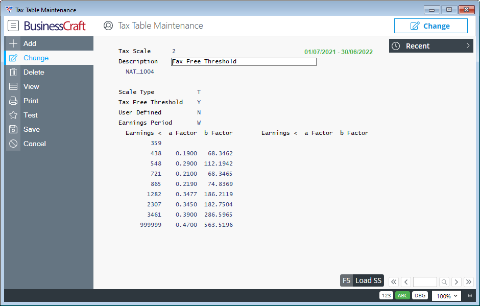
Task: Click the earnings value 999999
Action: [x=151, y=225]
